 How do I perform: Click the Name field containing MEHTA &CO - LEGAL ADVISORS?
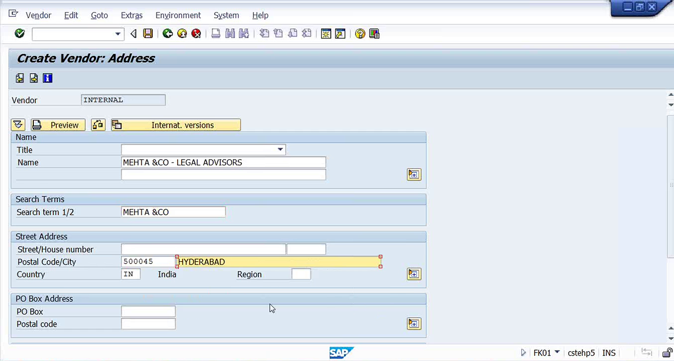coord(224,162)
